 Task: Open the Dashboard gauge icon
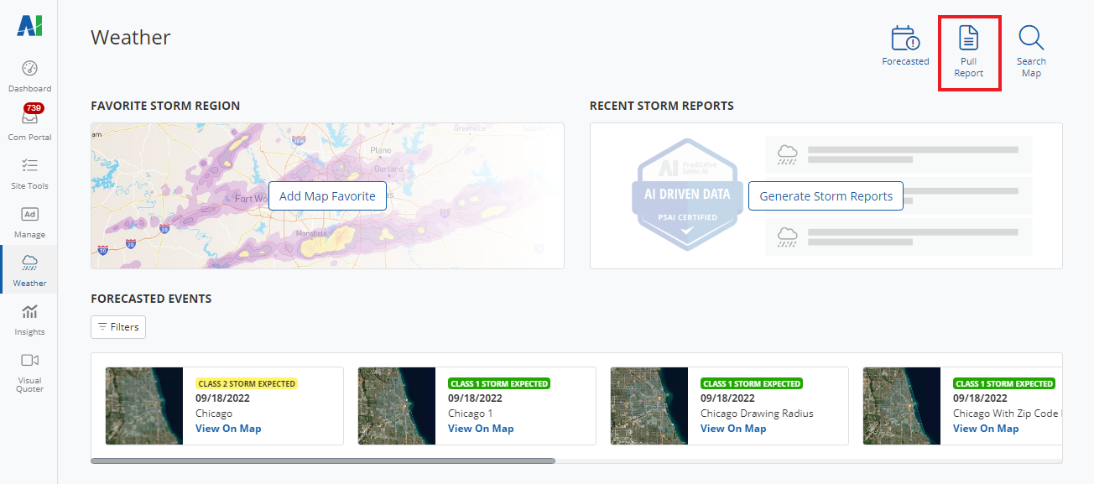point(29,69)
